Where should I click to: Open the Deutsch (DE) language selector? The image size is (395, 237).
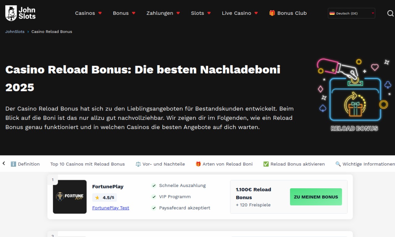[351, 13]
